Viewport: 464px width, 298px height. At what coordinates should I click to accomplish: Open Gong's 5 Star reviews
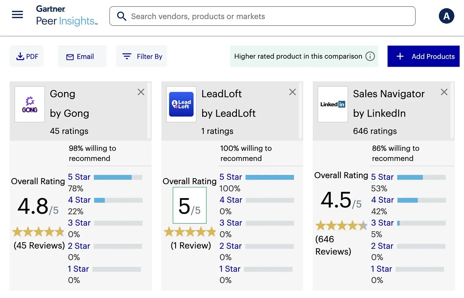click(x=79, y=177)
